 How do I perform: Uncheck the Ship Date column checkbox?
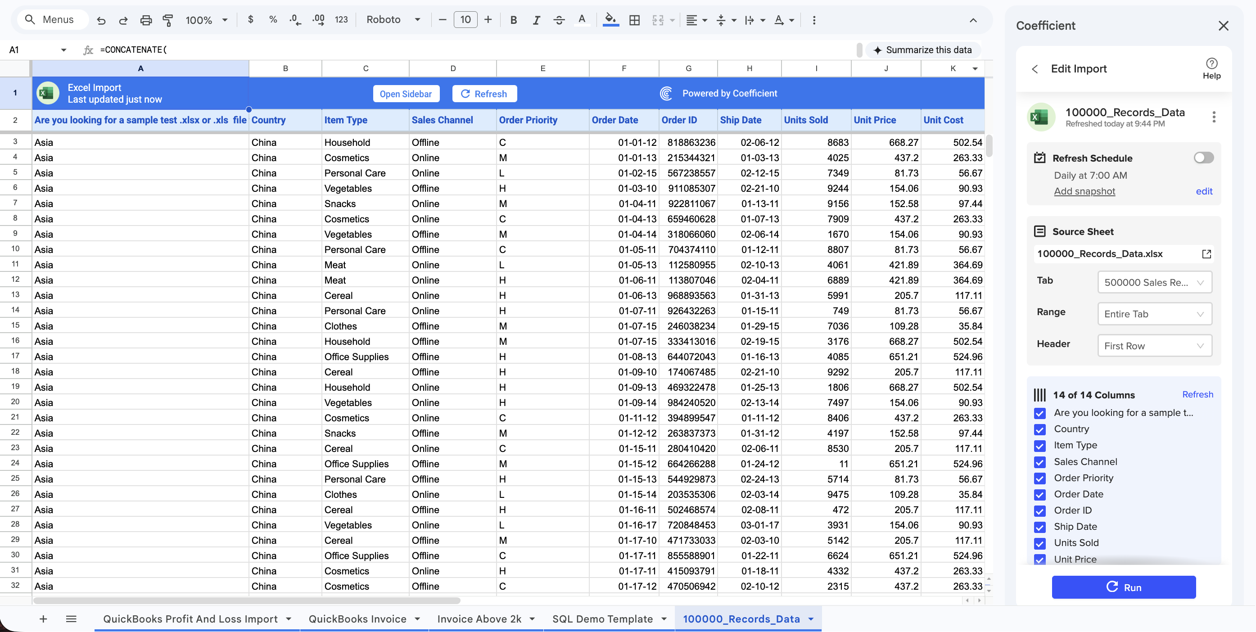pos(1039,527)
